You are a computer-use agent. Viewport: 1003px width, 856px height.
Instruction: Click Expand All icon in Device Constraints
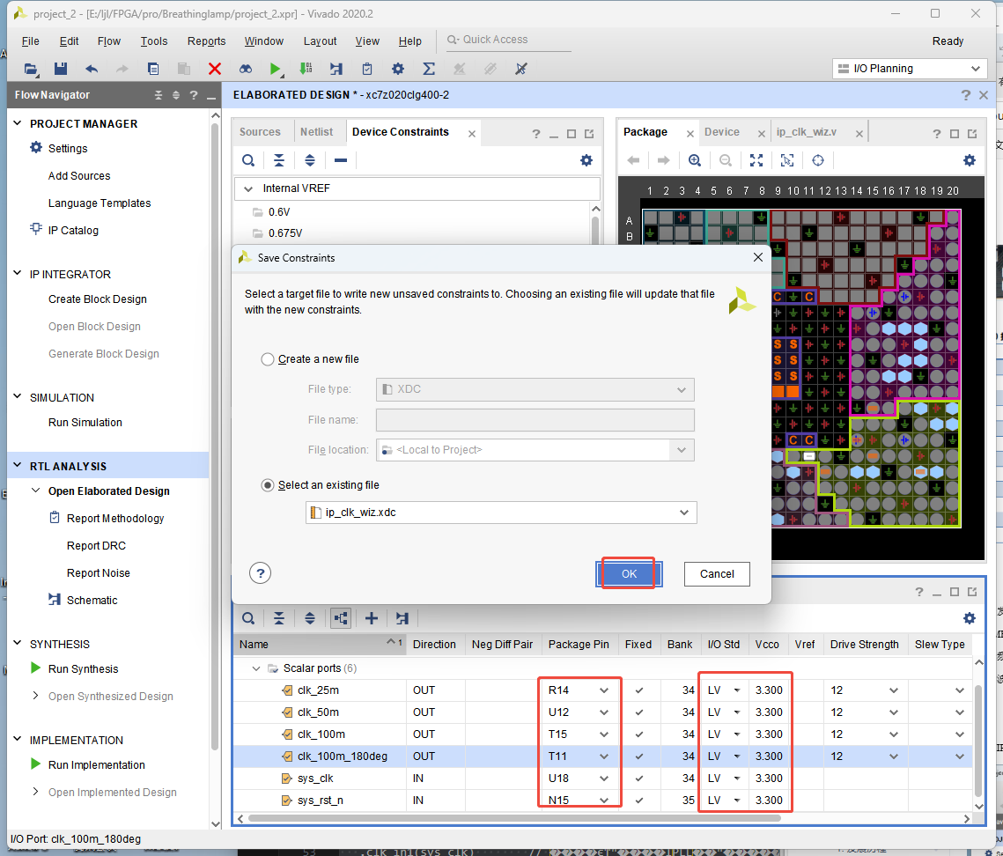(310, 160)
